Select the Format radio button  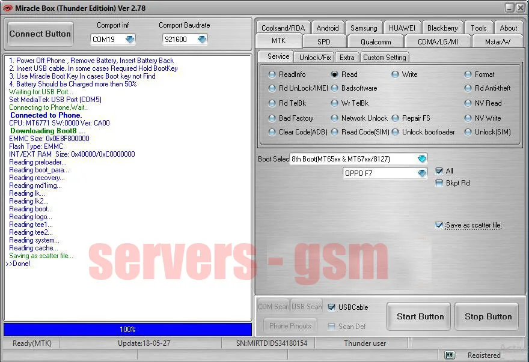point(468,74)
